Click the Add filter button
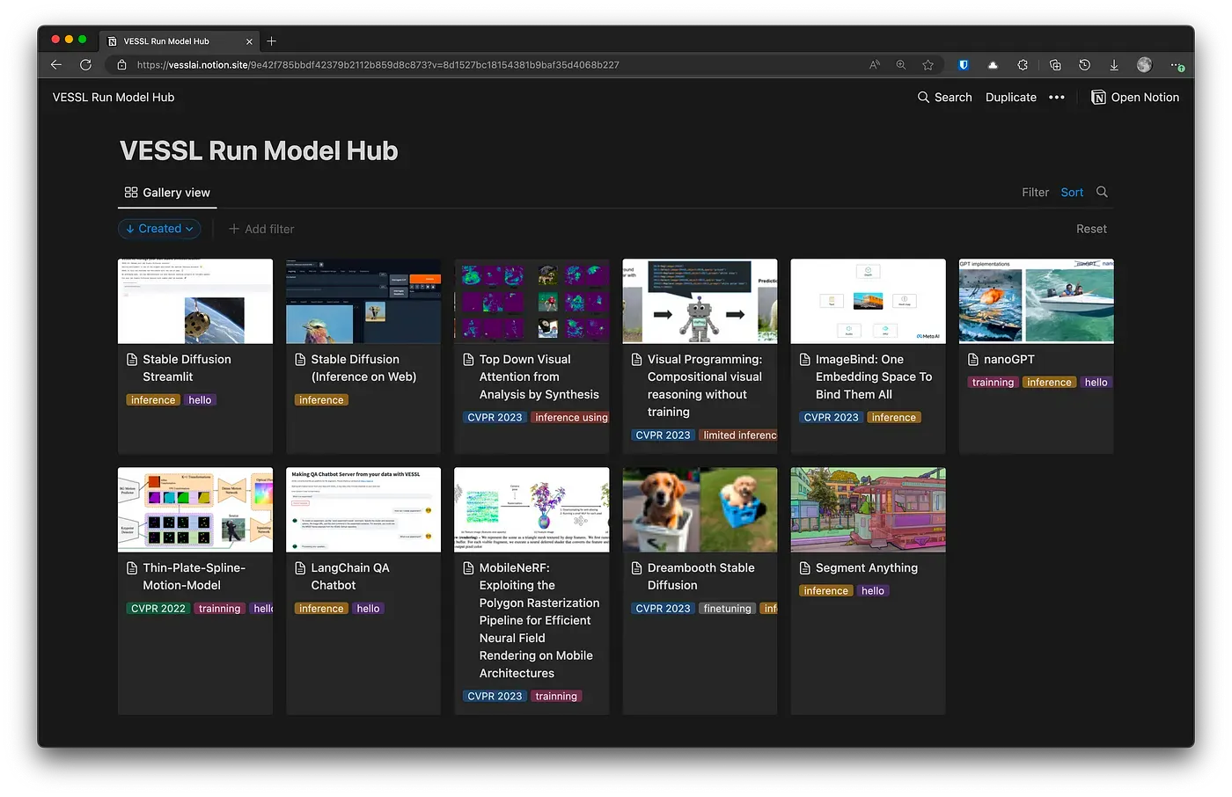The height and width of the screenshot is (797, 1232). click(261, 229)
